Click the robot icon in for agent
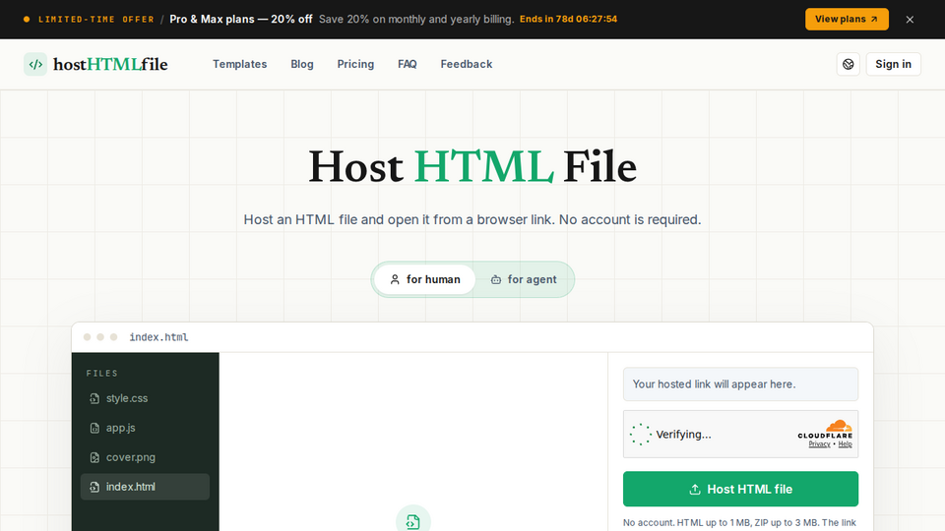Viewport: 945px width, 531px height. click(496, 279)
